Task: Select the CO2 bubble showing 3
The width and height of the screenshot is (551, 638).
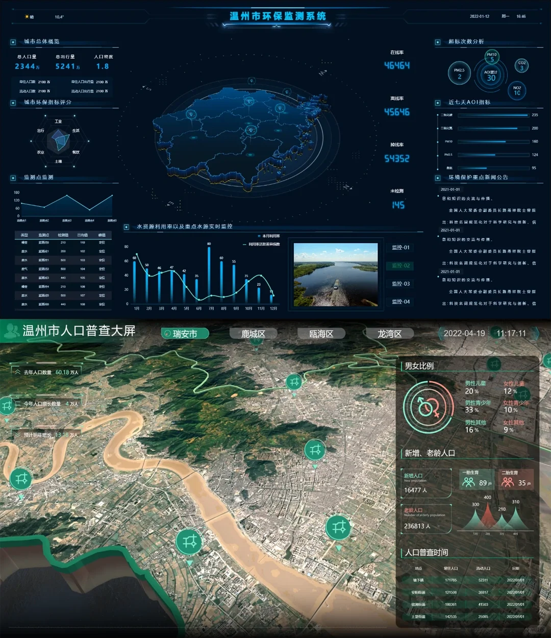Action: 522,65
